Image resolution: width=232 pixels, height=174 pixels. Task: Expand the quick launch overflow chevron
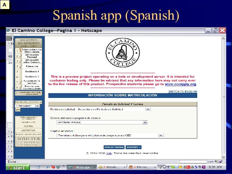coord(63,166)
